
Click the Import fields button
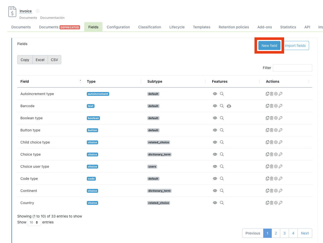295,46
